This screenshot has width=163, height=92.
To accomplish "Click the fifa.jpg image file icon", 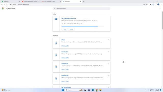I will [56, 43].
